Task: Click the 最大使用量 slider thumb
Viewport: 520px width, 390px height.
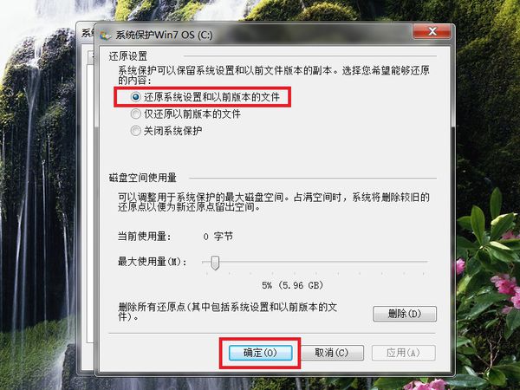Action: [215, 263]
